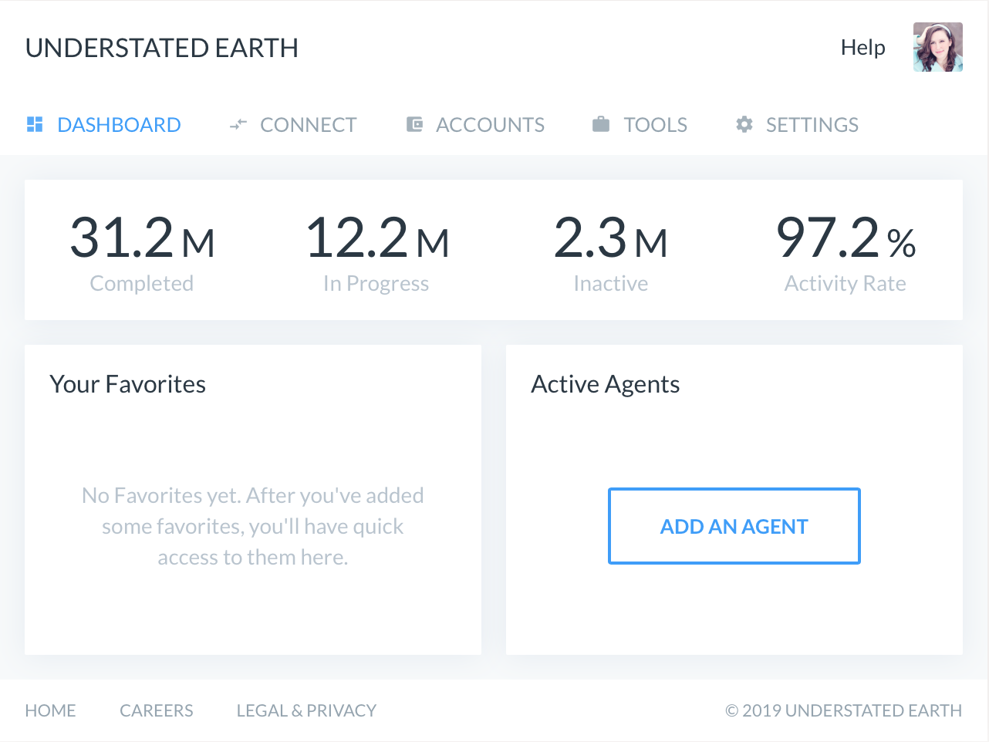Click the Dashboard grid icon
This screenshot has width=989, height=742.
point(35,124)
